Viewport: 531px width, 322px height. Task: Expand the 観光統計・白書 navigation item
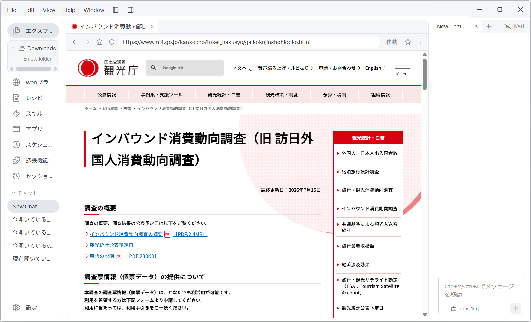[224, 95]
